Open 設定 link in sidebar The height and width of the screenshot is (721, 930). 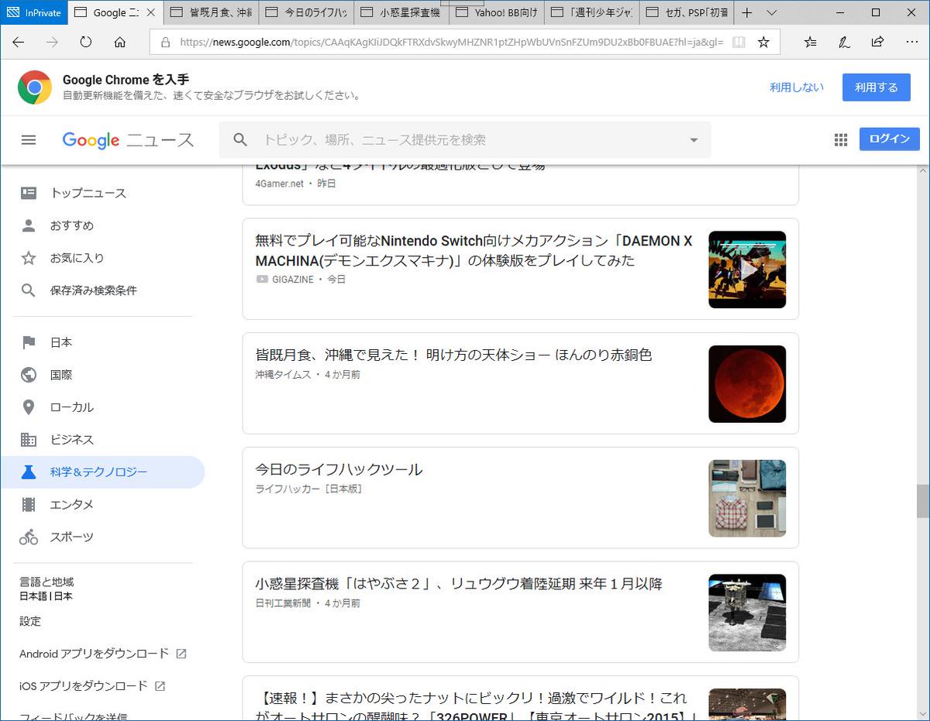click(30, 621)
